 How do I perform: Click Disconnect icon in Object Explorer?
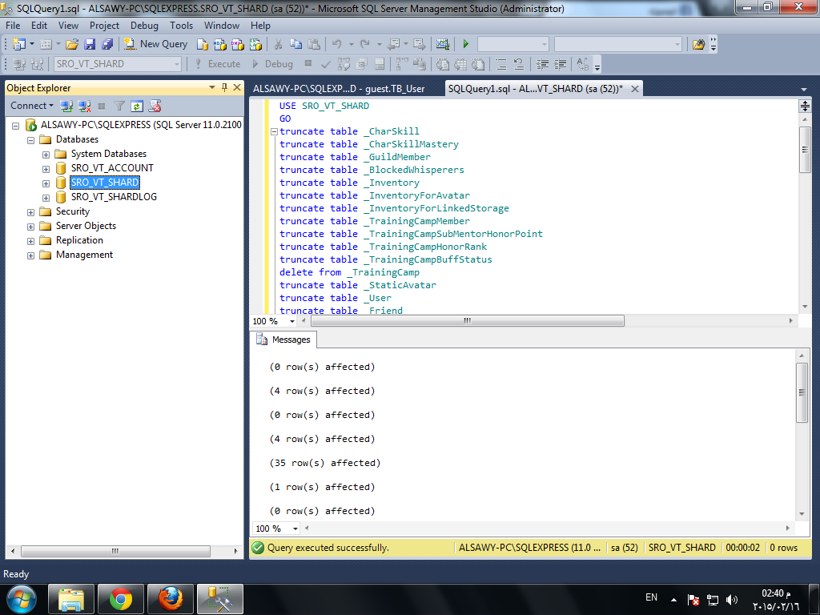(83, 107)
